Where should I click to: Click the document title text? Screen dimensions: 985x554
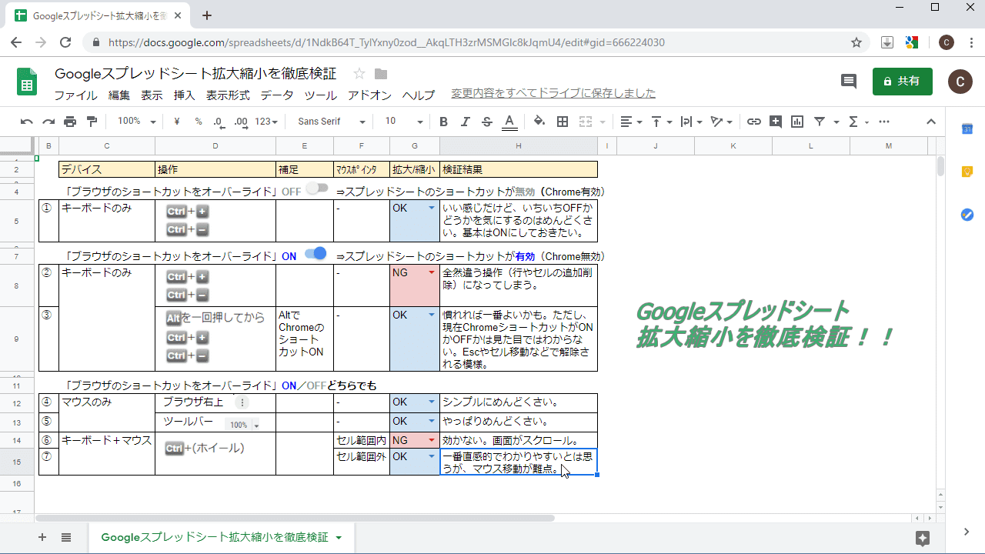coord(195,74)
